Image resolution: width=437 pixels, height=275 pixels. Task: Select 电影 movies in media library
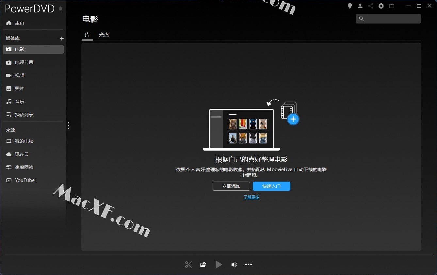click(x=33, y=49)
